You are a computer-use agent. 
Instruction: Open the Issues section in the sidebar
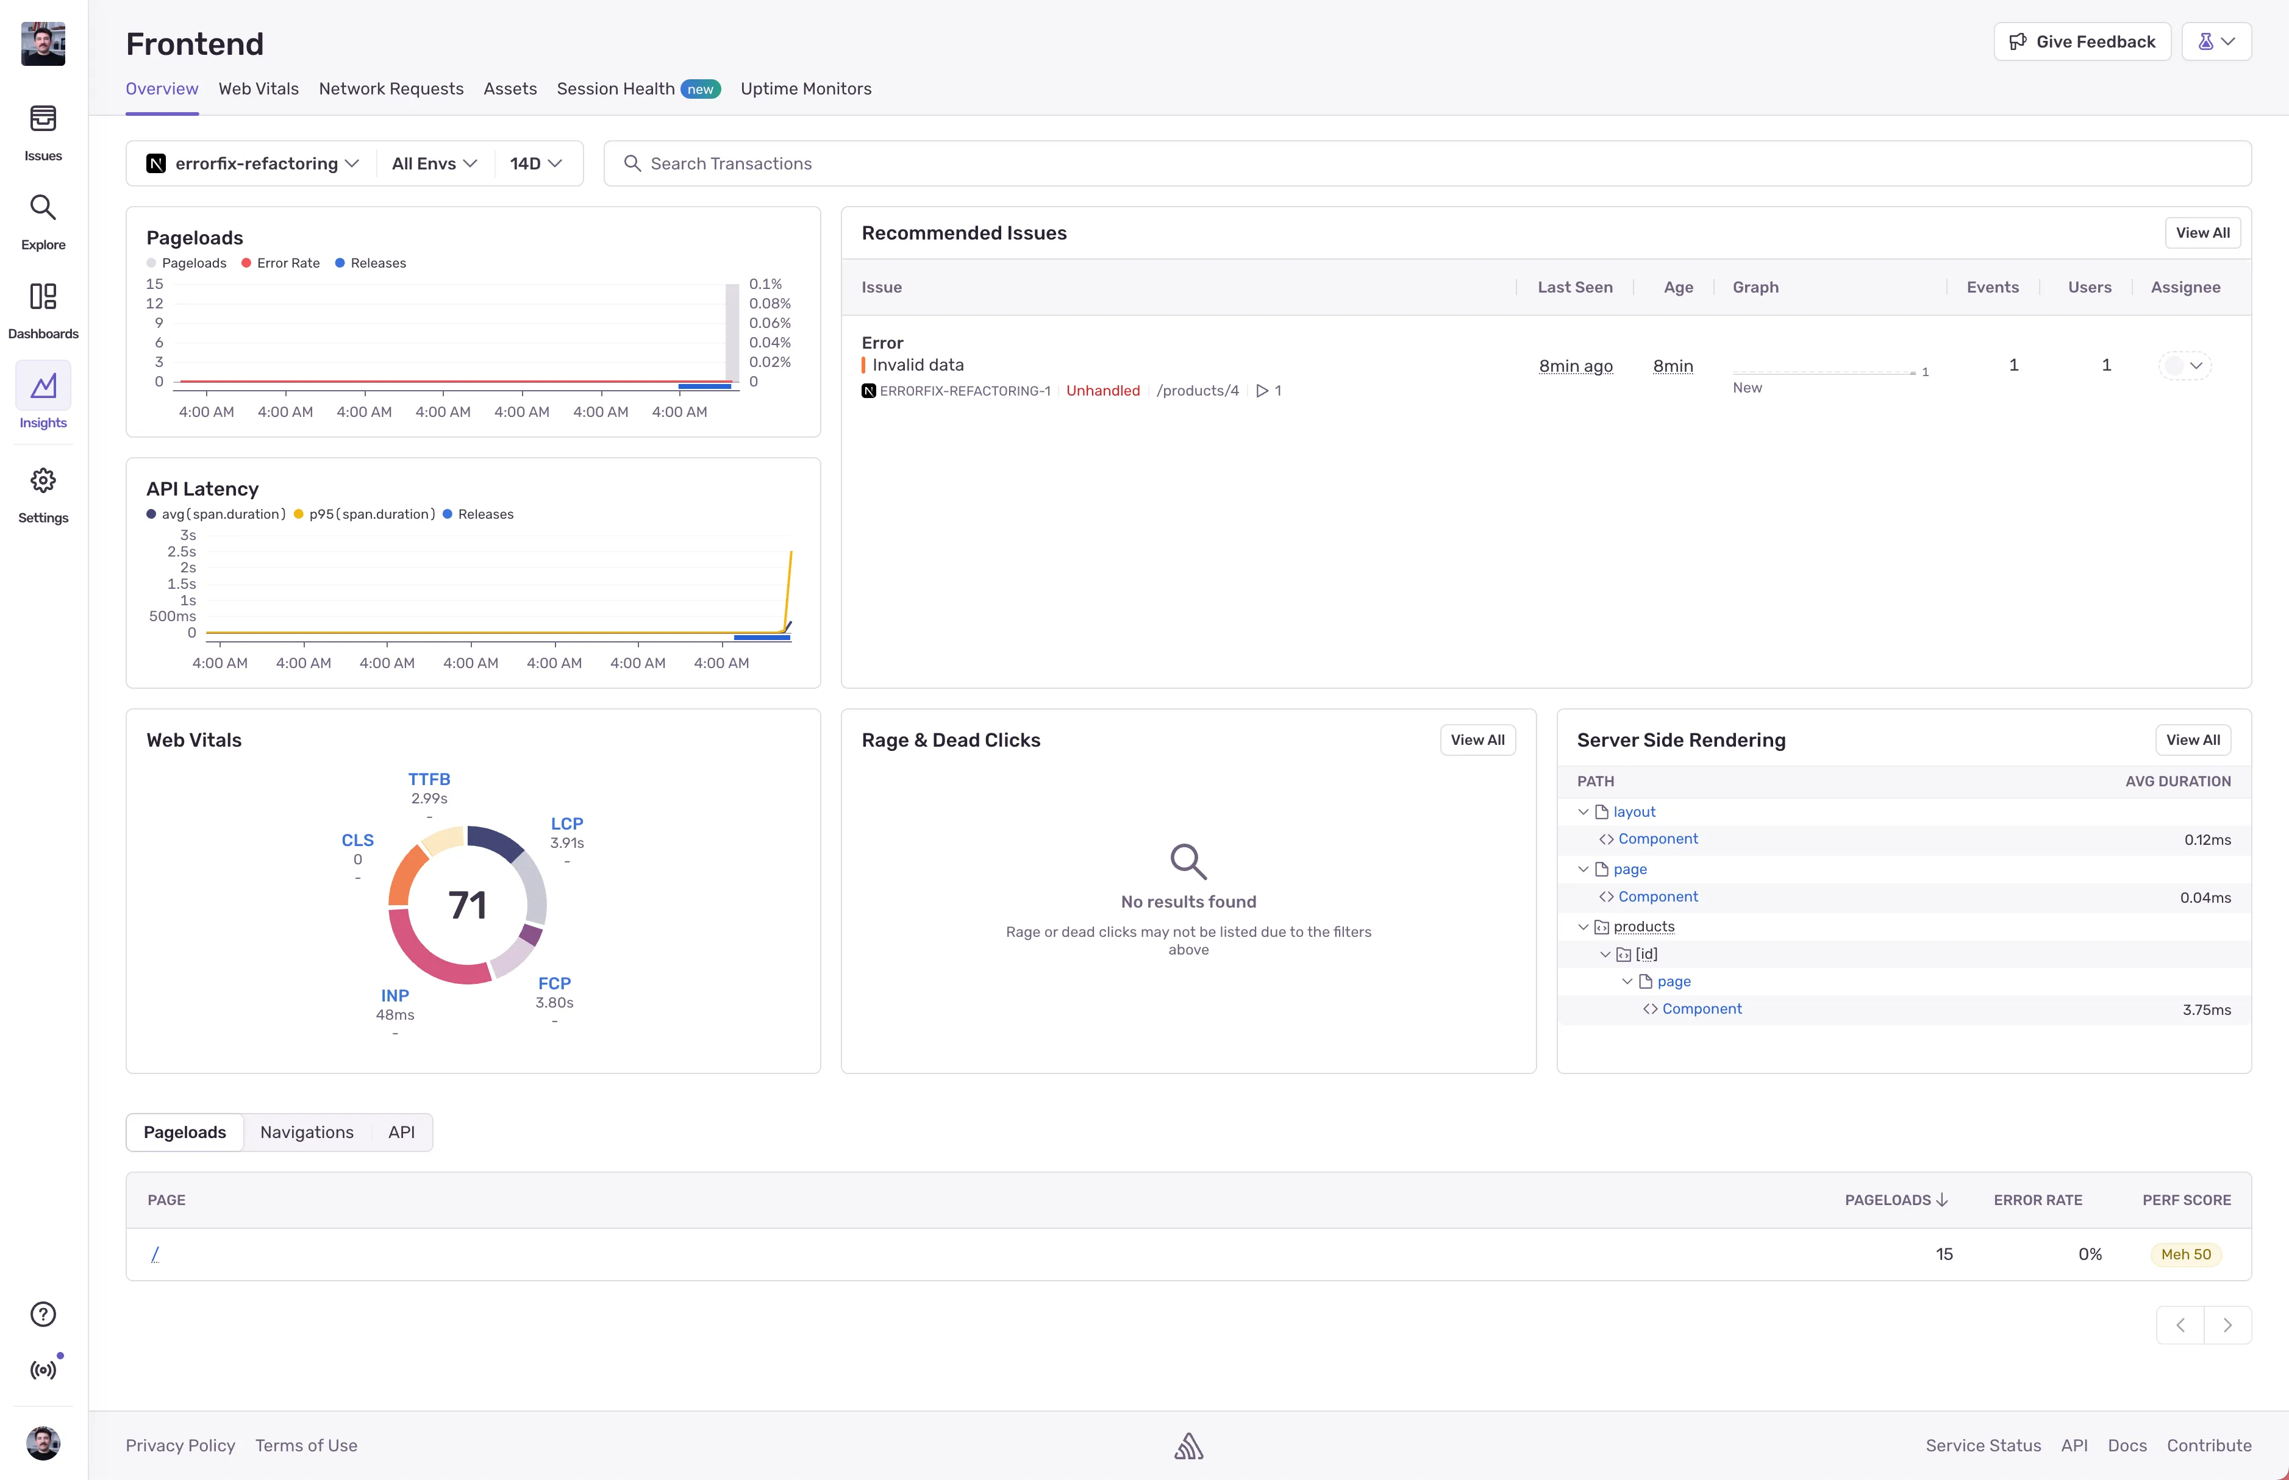[x=42, y=132]
